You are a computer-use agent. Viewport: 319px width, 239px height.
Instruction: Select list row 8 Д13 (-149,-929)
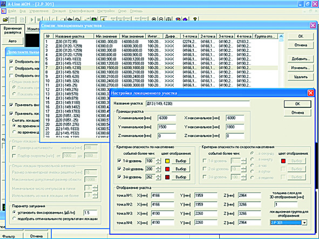(x=161, y=72)
